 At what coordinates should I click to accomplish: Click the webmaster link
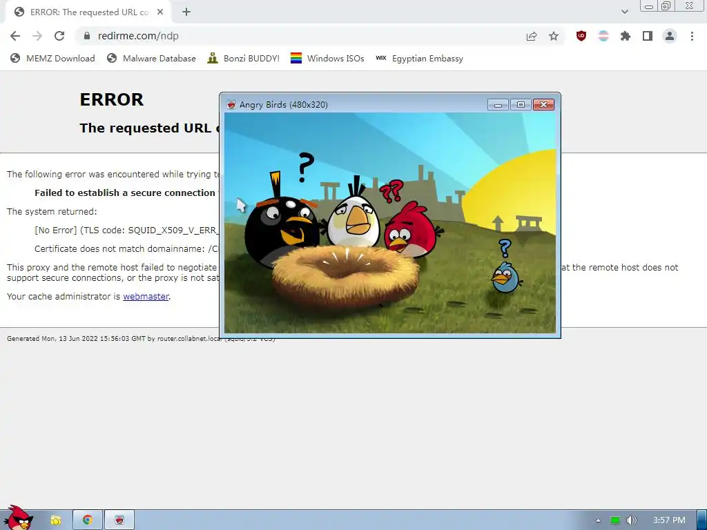[146, 297]
